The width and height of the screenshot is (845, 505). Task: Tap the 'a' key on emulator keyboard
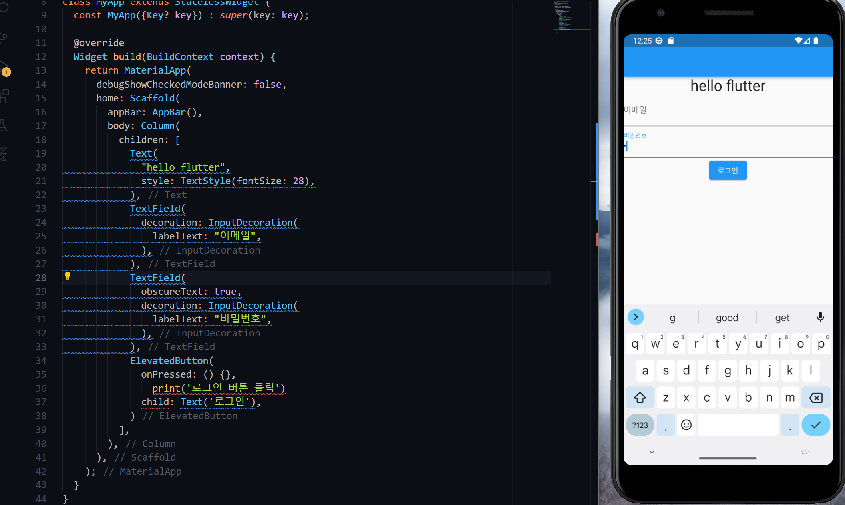coord(645,370)
